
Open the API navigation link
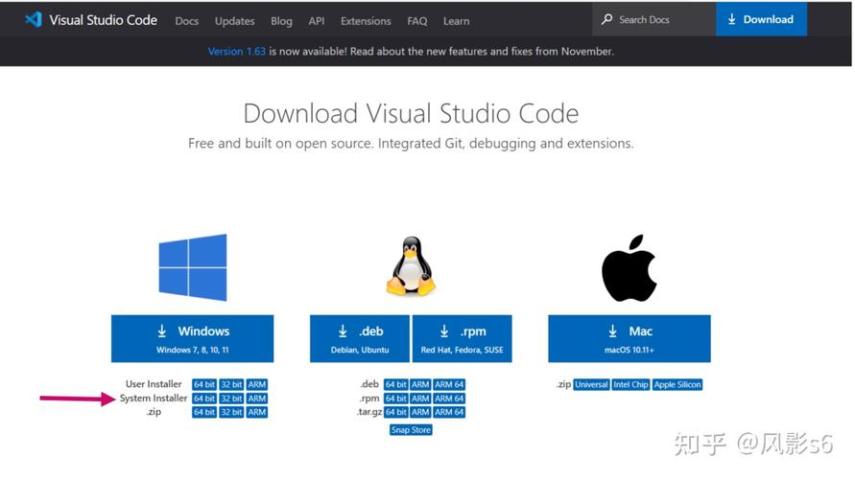(x=317, y=21)
